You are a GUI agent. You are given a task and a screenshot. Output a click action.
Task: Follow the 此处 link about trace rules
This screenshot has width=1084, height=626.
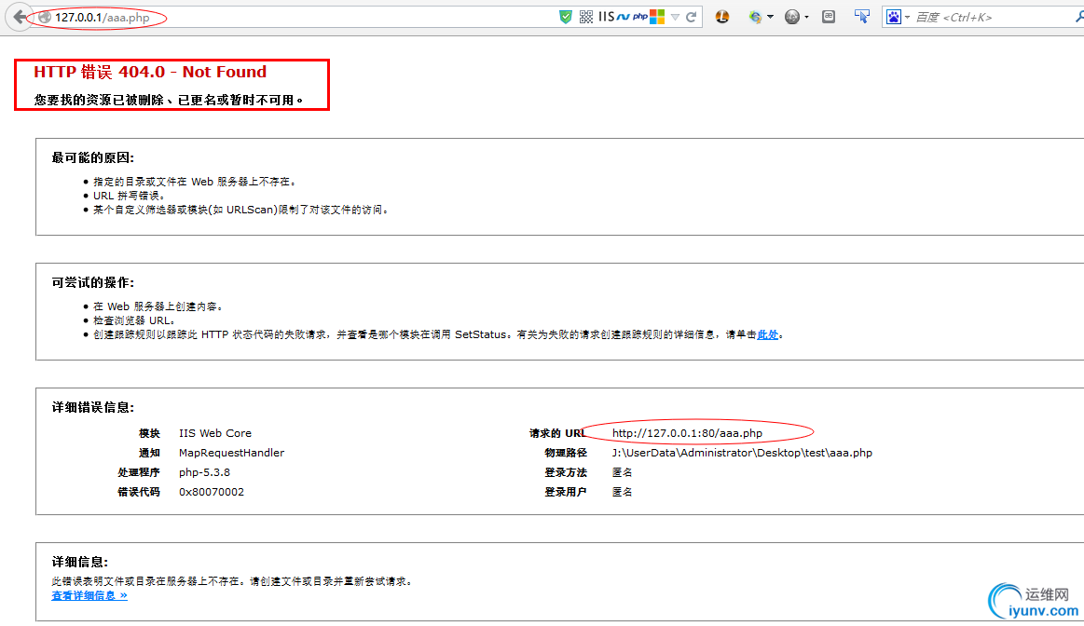(x=767, y=334)
